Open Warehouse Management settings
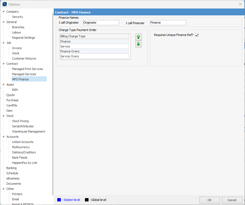The width and height of the screenshot is (245, 205). (29, 131)
